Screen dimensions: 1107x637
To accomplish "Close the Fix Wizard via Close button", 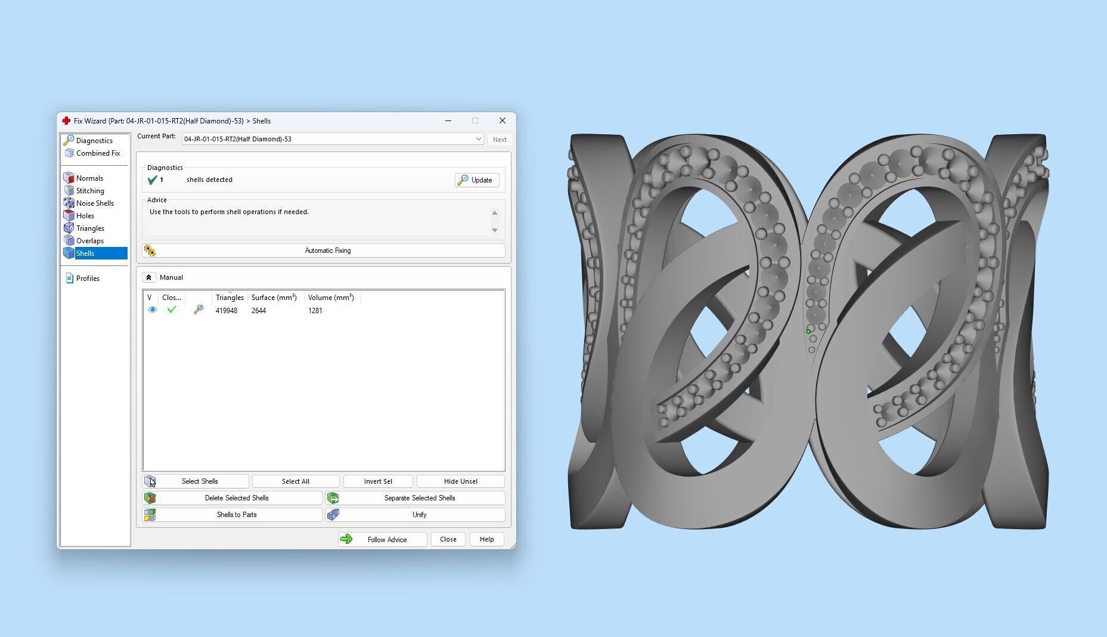I will click(448, 540).
